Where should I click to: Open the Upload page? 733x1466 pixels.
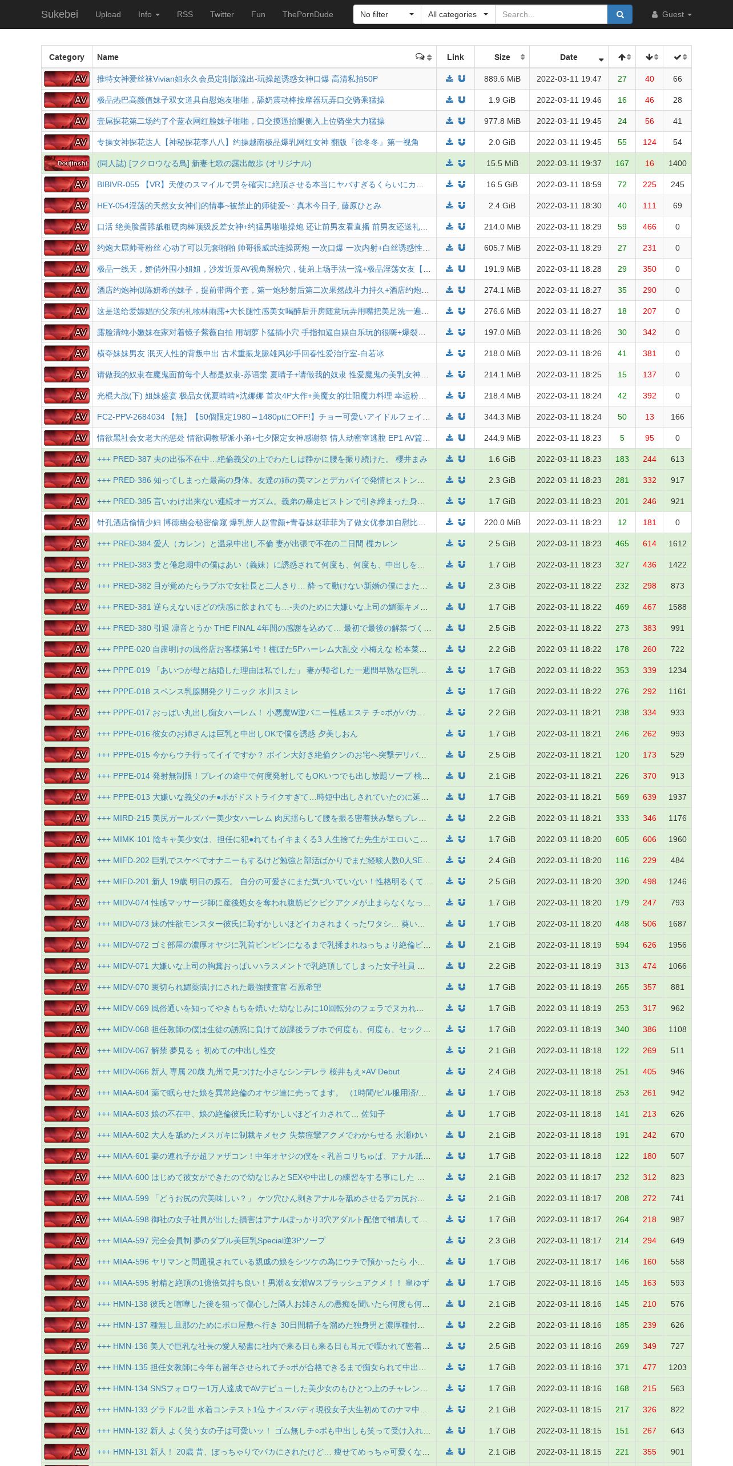(108, 14)
